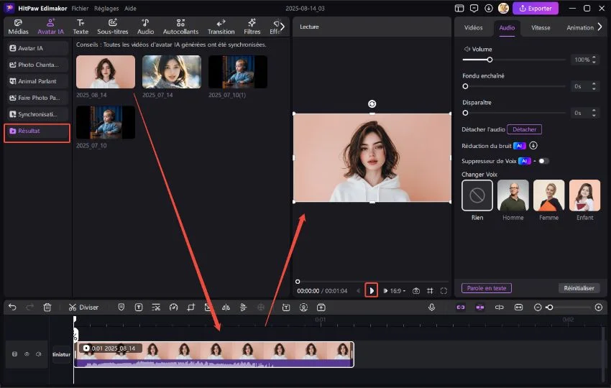The height and width of the screenshot is (388, 611).
Task: Hide the track with the eye icon
Action: 27,354
